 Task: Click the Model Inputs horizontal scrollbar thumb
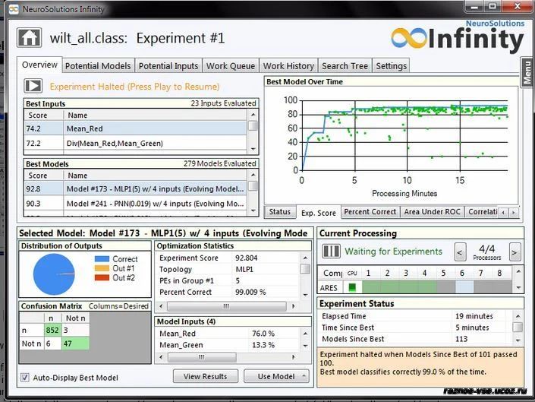pyautogui.click(x=202, y=357)
